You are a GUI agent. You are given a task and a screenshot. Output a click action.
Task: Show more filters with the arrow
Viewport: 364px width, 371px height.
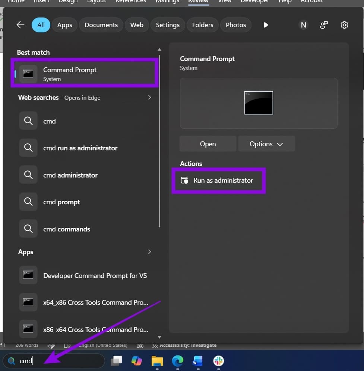point(266,25)
